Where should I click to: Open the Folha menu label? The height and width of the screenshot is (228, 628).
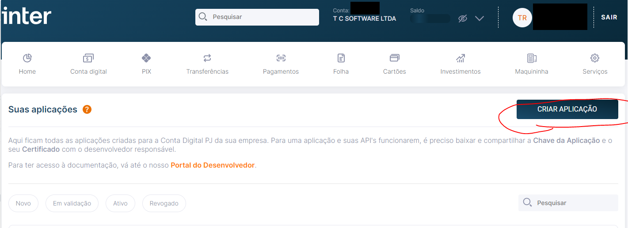point(341,71)
